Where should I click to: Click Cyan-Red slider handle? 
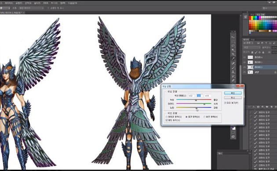[196, 100]
